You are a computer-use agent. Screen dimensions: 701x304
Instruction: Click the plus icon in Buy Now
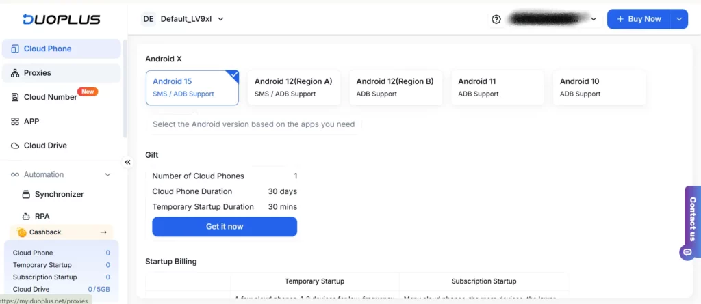pyautogui.click(x=620, y=19)
